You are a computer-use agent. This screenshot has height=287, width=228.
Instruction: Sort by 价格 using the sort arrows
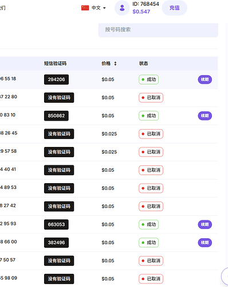(x=115, y=64)
